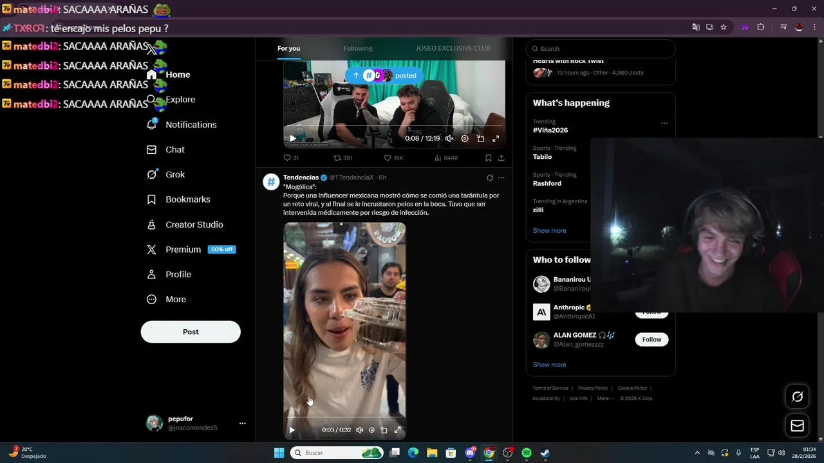Open more options on Tendencias post
Screen dimensions: 824x463
coord(501,177)
